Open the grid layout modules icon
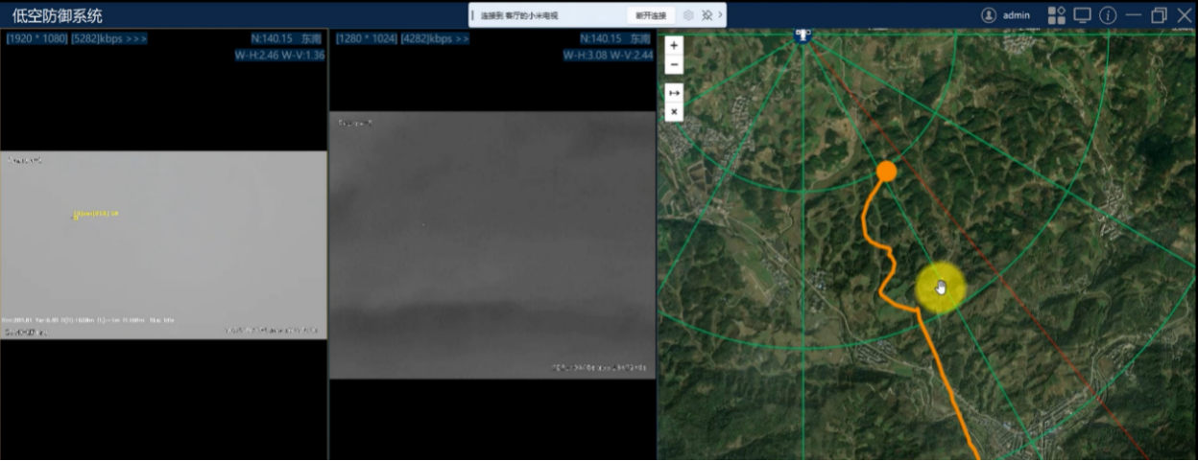 tap(1056, 15)
